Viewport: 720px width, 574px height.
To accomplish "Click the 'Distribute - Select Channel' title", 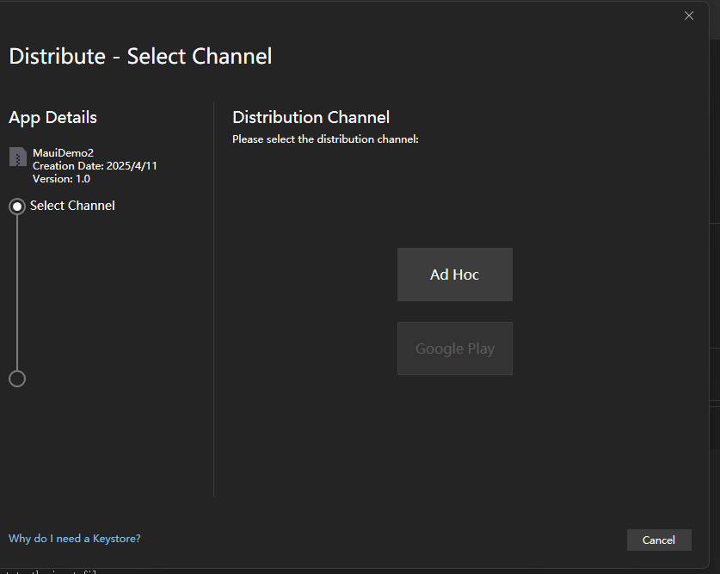I will click(140, 57).
